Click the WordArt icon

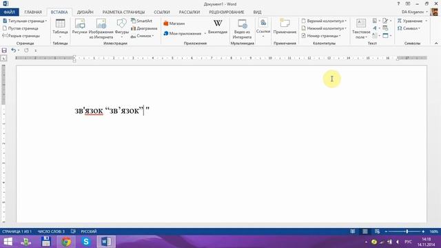pos(376,28)
